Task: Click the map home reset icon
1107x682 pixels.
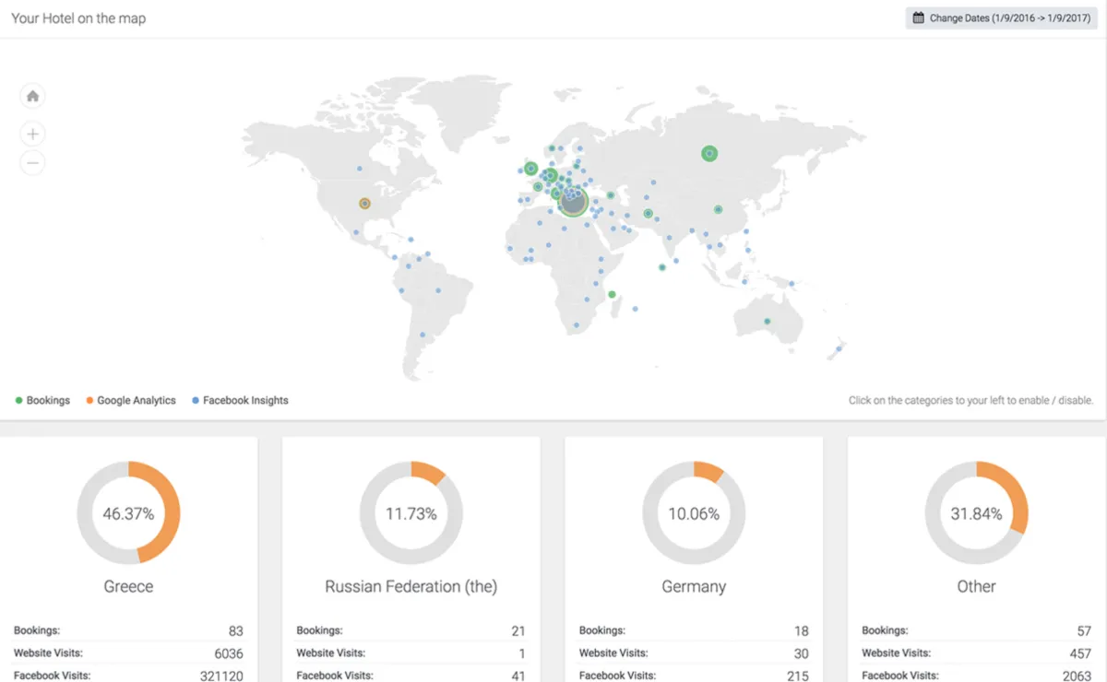Action: click(x=32, y=96)
